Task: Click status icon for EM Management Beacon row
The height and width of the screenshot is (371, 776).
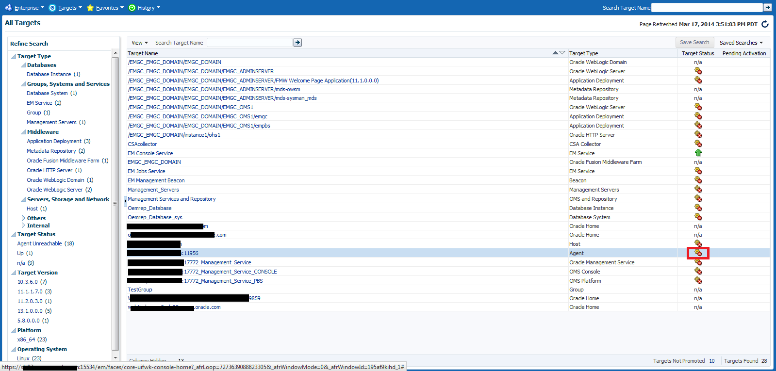Action: (698, 180)
